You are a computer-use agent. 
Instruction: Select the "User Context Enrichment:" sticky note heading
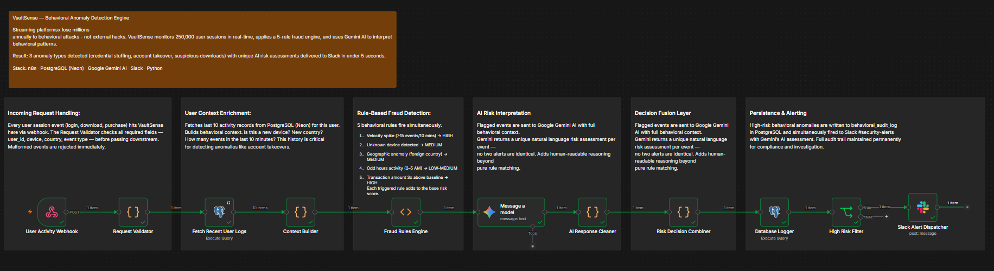point(218,113)
